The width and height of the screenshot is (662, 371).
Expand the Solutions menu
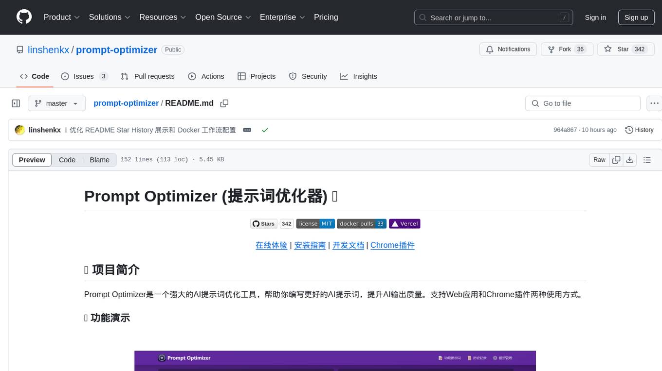click(x=110, y=17)
